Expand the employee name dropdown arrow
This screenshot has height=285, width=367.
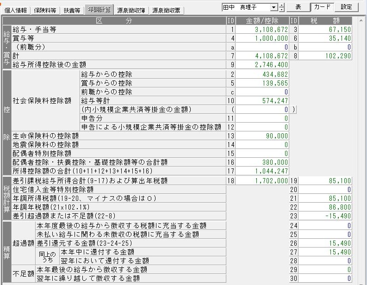click(x=274, y=7)
